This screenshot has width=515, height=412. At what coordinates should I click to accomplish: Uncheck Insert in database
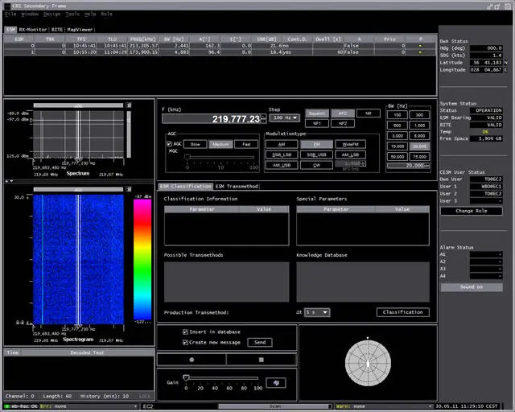185,331
